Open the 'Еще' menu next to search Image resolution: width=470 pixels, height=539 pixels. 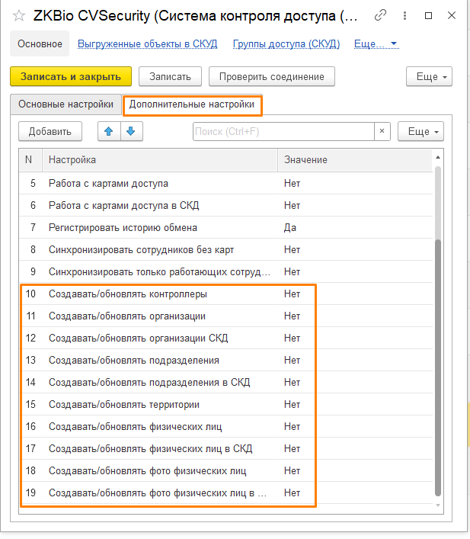(420, 131)
